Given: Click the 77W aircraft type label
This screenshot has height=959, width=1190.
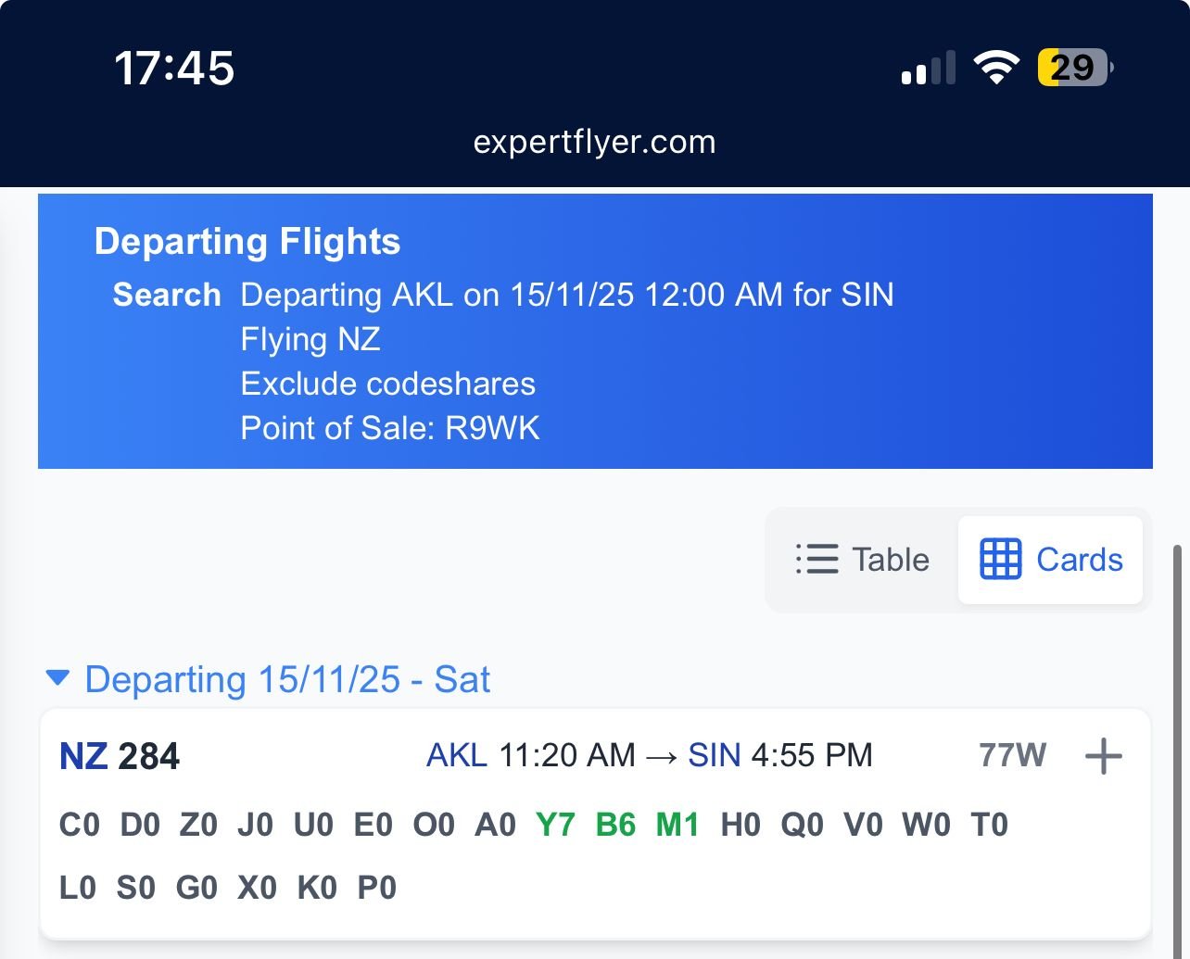Looking at the screenshot, I should [1012, 755].
